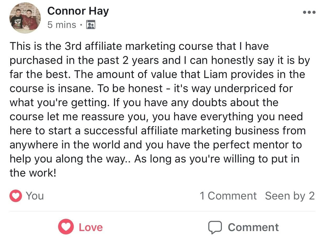Click the heart icon on Love button
This screenshot has width=325, height=242.
(x=66, y=227)
